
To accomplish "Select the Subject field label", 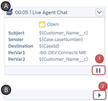I will pos(16,33).
